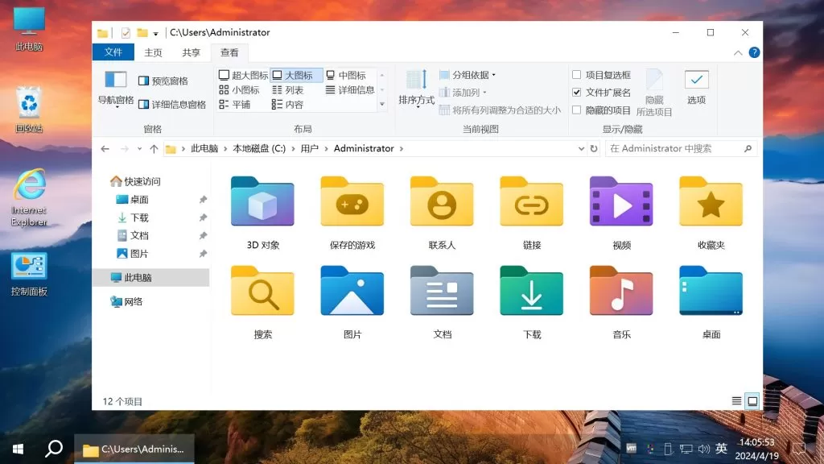Screen dimensions: 824x464
Task: Expand the address bar history dropdown arrow
Action: 581,148
